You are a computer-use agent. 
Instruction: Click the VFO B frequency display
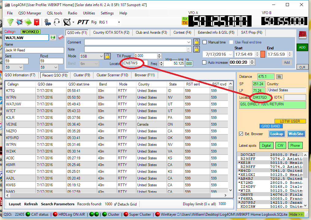(x=284, y=21)
